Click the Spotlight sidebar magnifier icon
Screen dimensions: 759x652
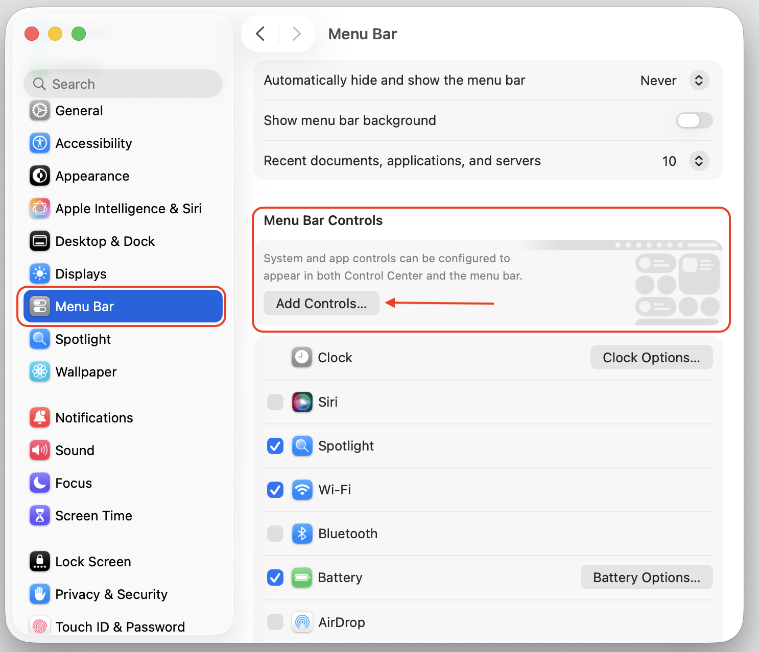point(40,339)
